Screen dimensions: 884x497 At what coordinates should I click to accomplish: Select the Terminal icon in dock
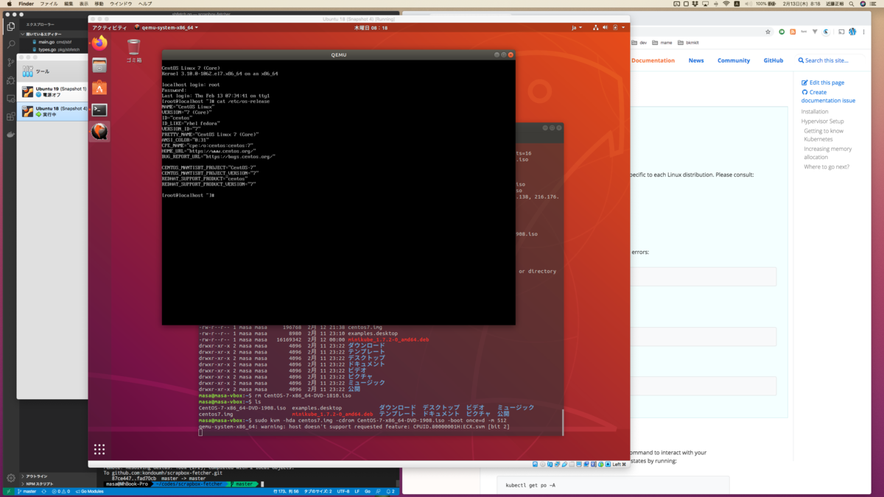99,110
